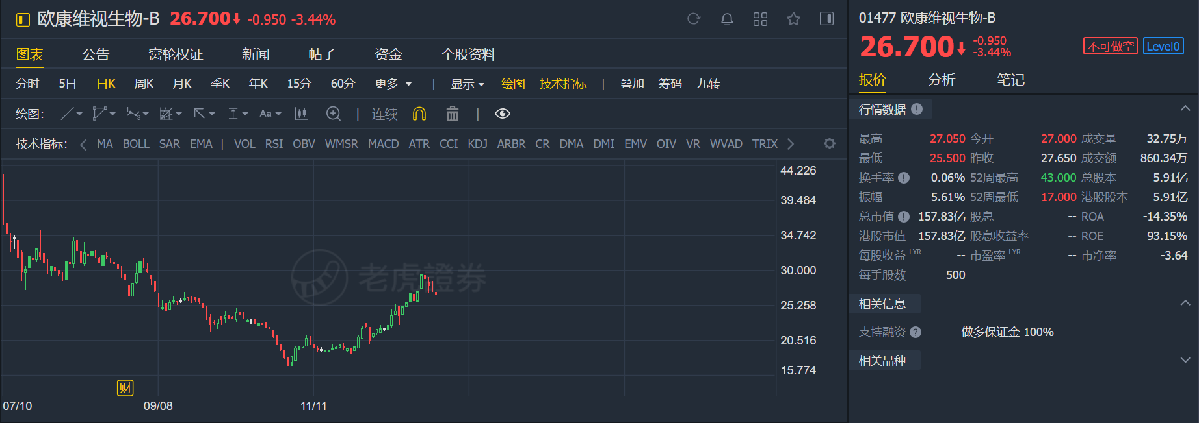Image resolution: width=1199 pixels, height=423 pixels.
Task: Select the 15分 timeframe
Action: (x=299, y=83)
